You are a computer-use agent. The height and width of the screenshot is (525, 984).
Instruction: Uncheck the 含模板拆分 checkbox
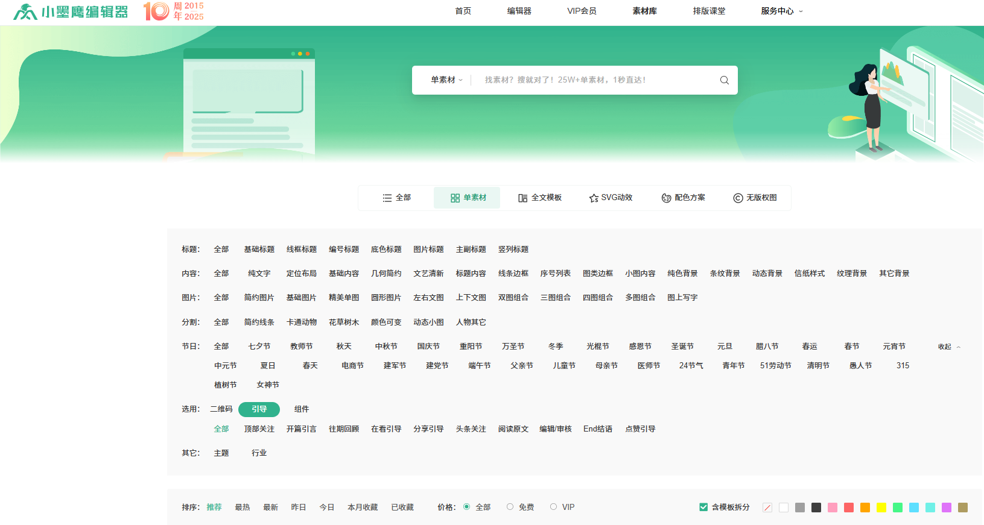[703, 507]
